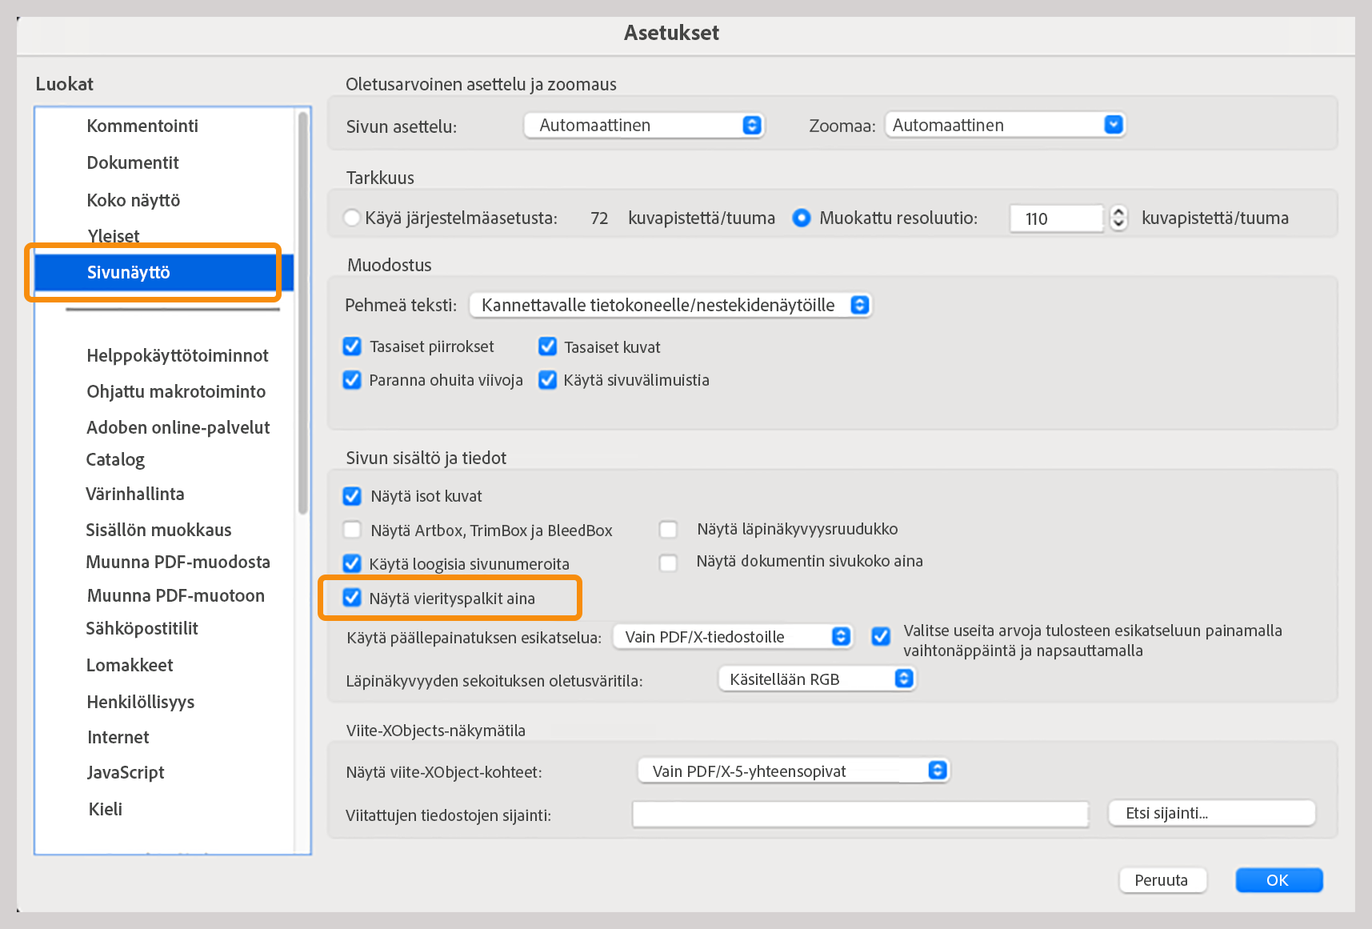The width and height of the screenshot is (1372, 929).
Task: Open the Näytä viite-XObject-kohteet dropdown
Action: point(792,771)
